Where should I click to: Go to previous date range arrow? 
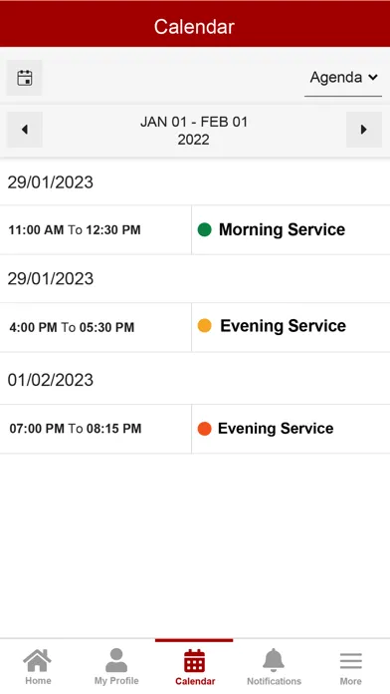pyautogui.click(x=24, y=130)
